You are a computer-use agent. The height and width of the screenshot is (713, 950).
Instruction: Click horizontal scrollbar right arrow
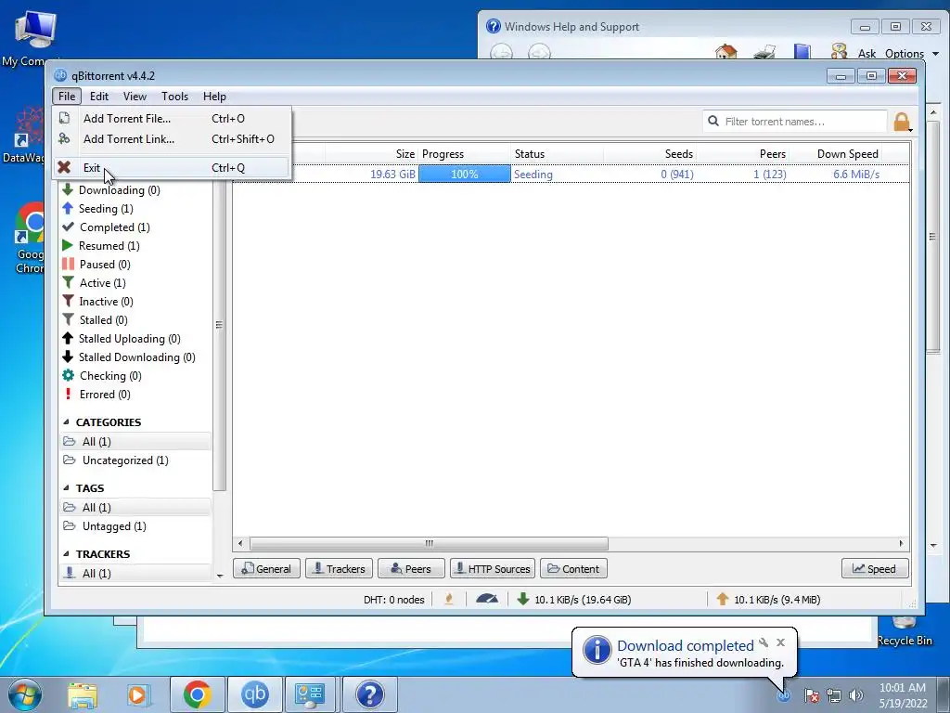tap(902, 543)
